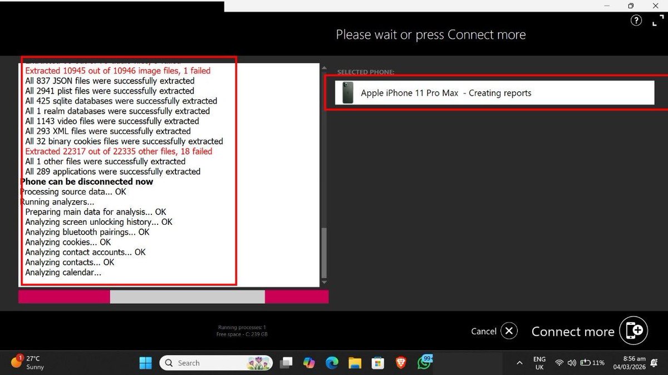Screen dimensions: 668x375
Task: Click 'Running processes: 1' status text
Action: (242, 328)
